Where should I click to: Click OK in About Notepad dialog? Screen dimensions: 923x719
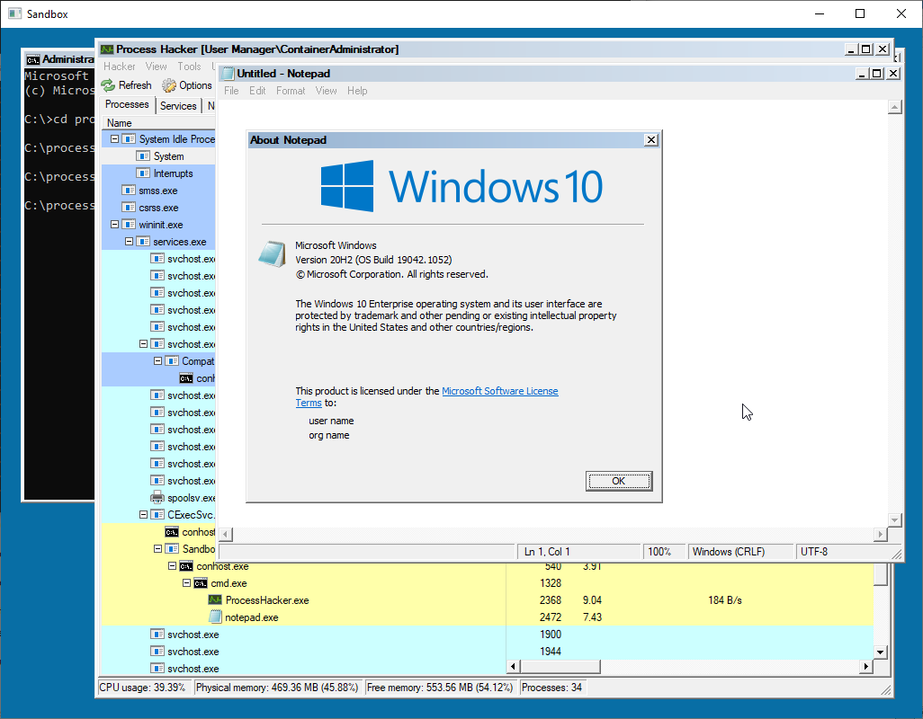[x=619, y=481]
